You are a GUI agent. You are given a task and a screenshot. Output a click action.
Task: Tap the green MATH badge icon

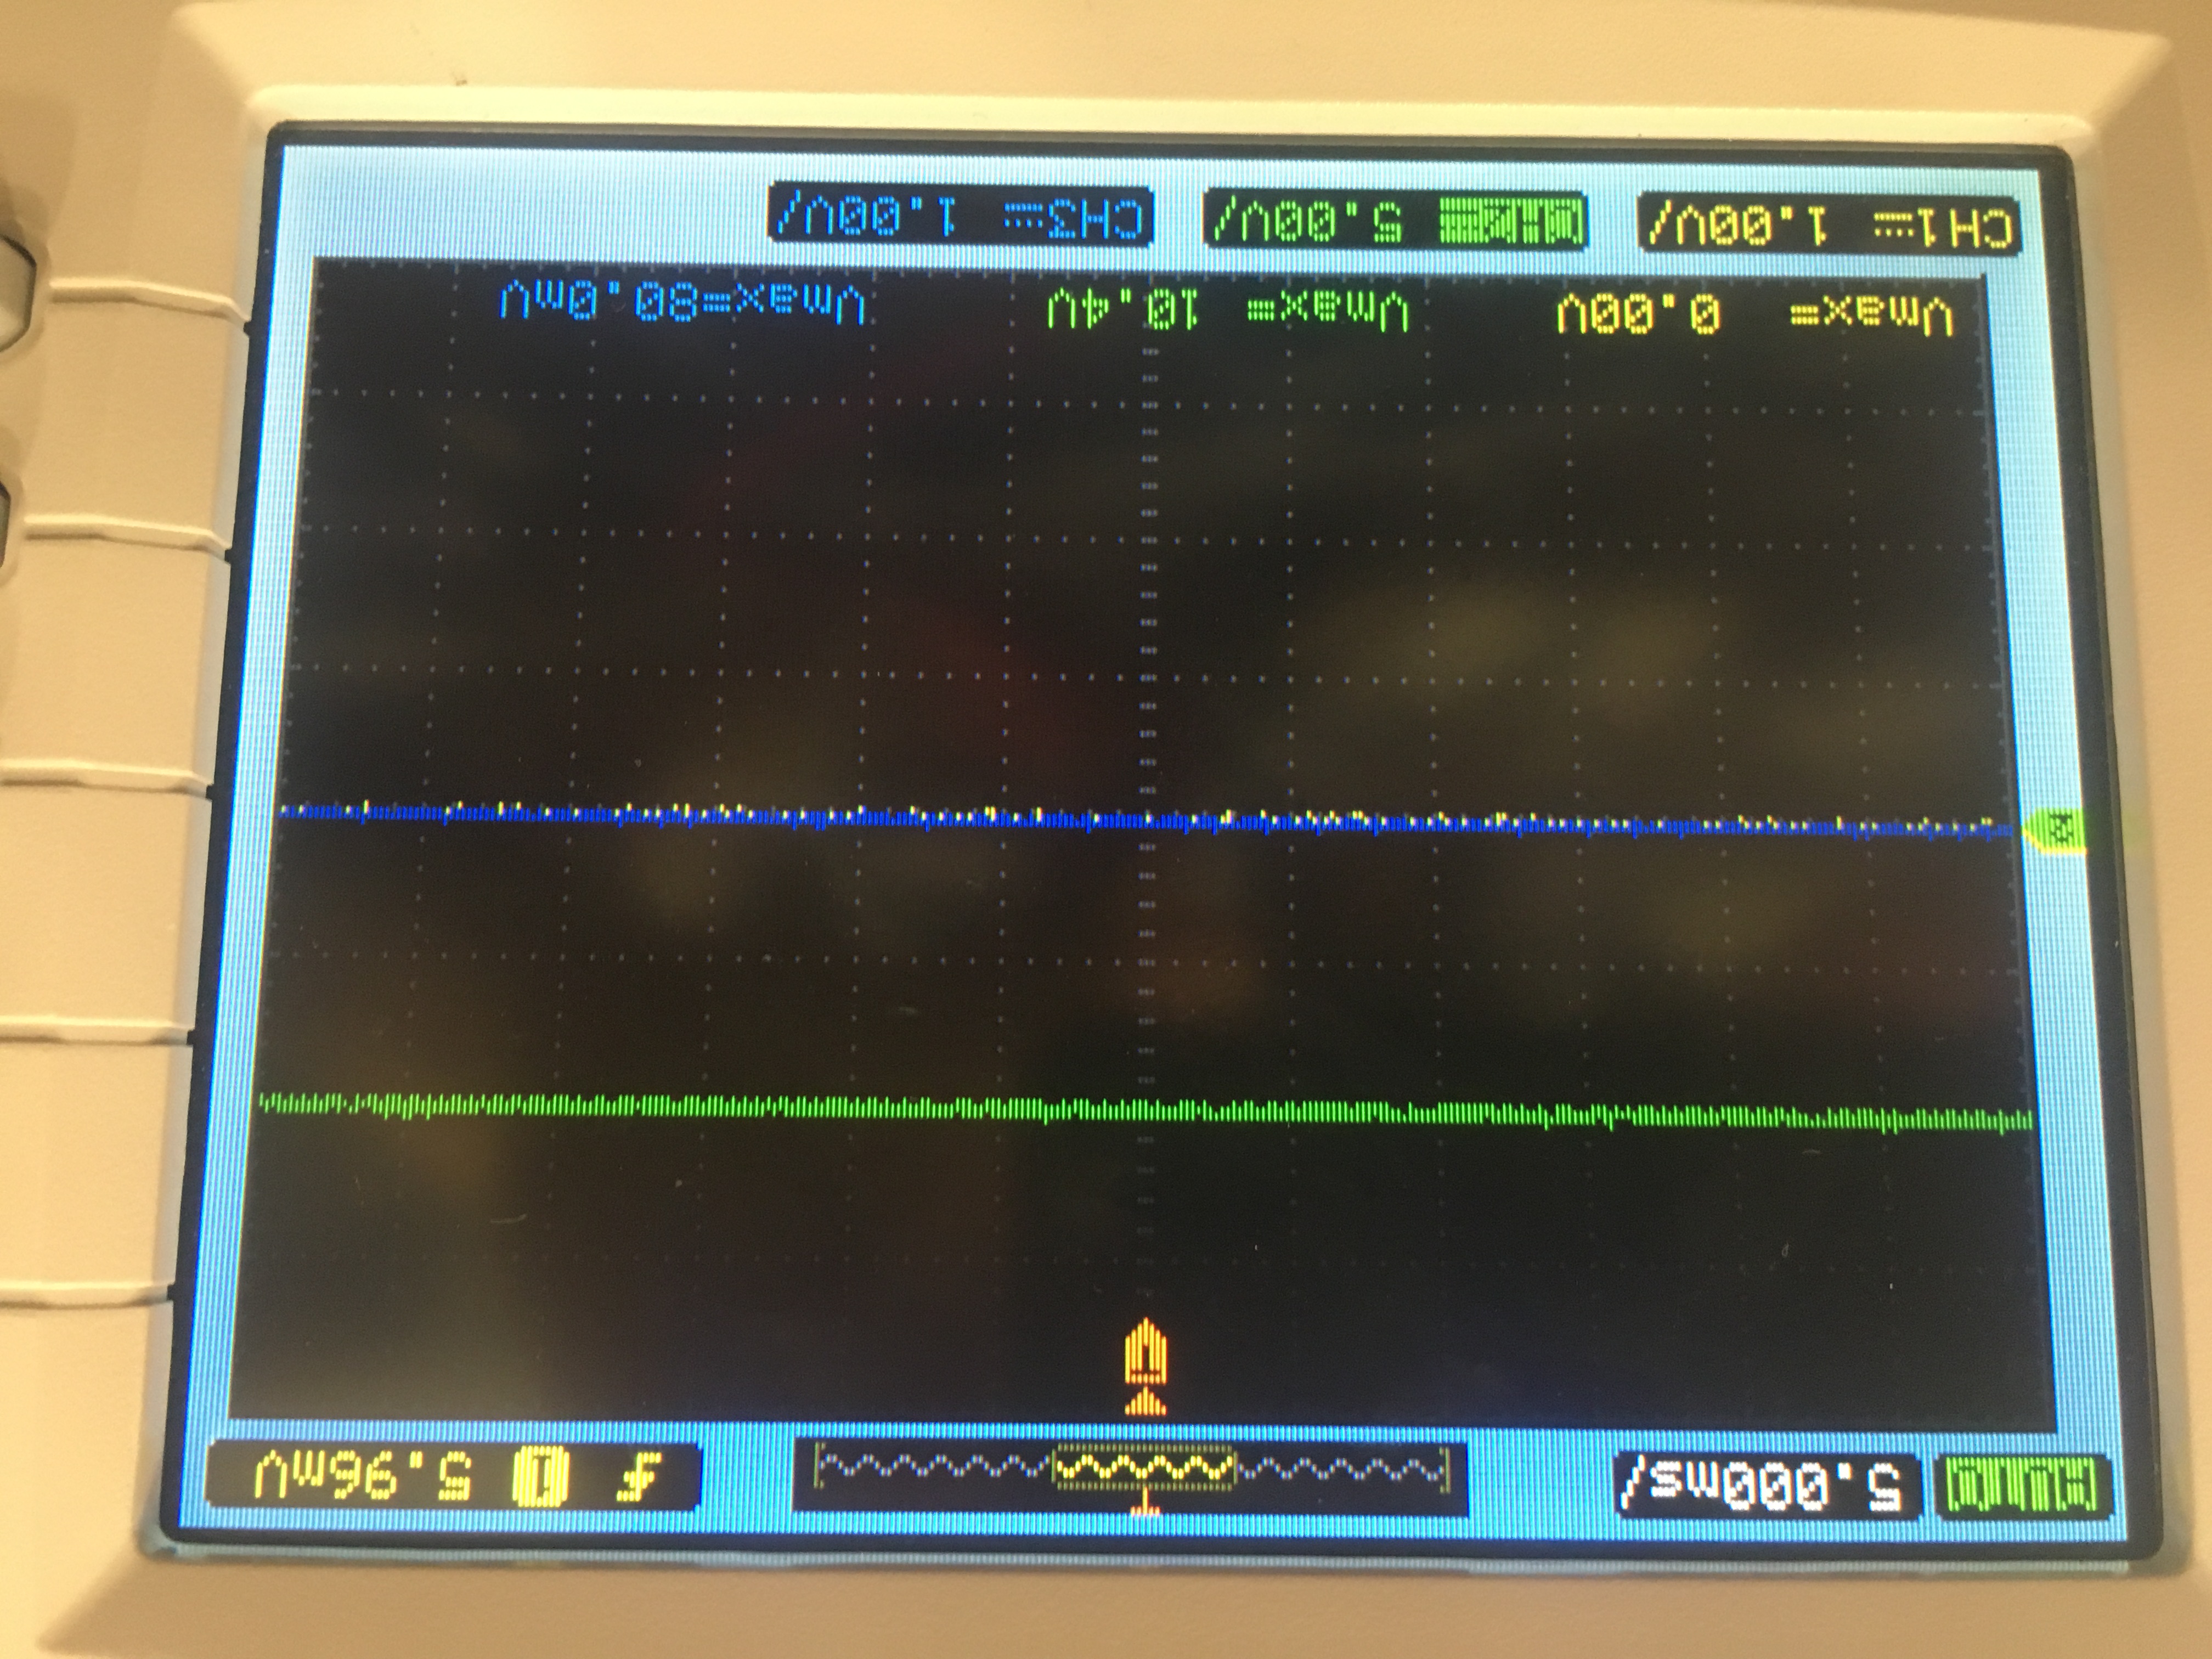(x=1510, y=221)
